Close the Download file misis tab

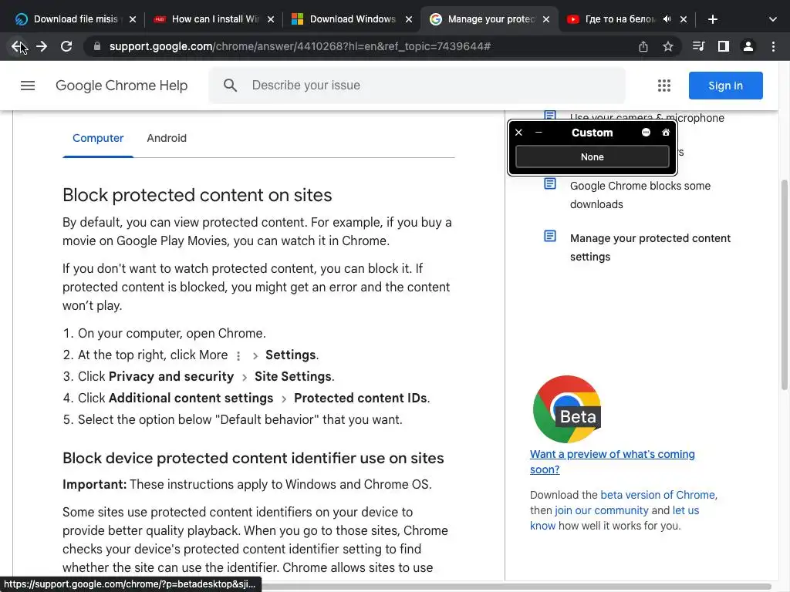click(133, 19)
